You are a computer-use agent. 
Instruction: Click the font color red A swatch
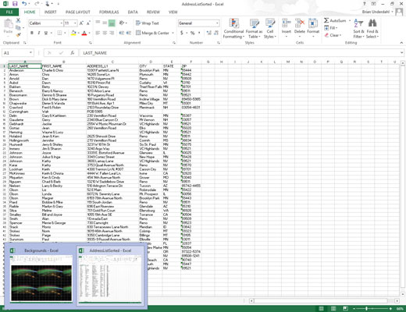[84, 33]
